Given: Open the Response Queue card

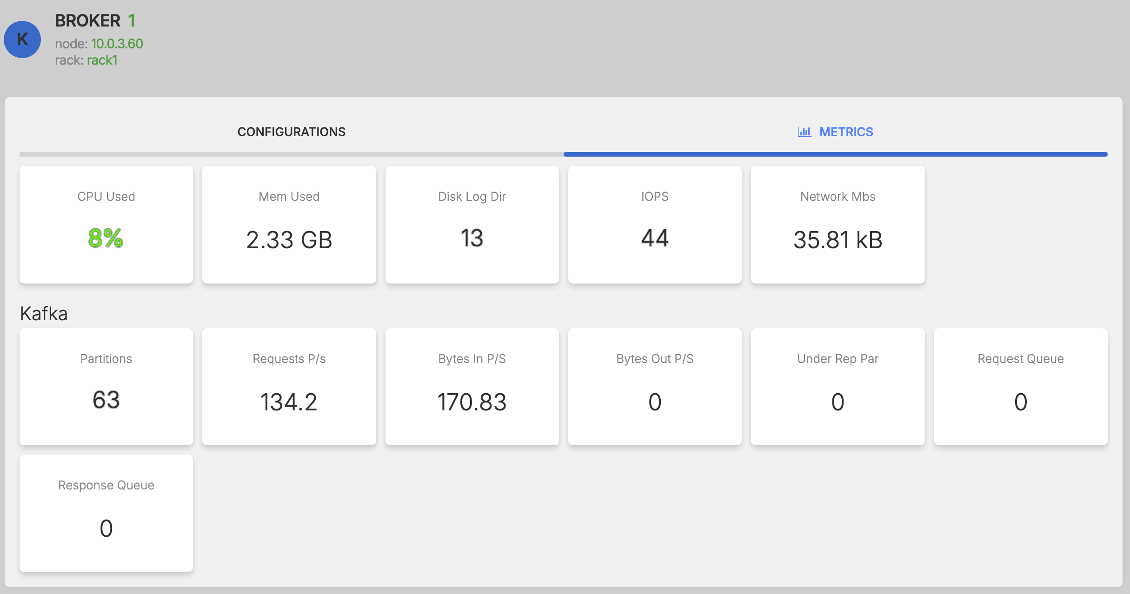Looking at the screenshot, I should [106, 513].
